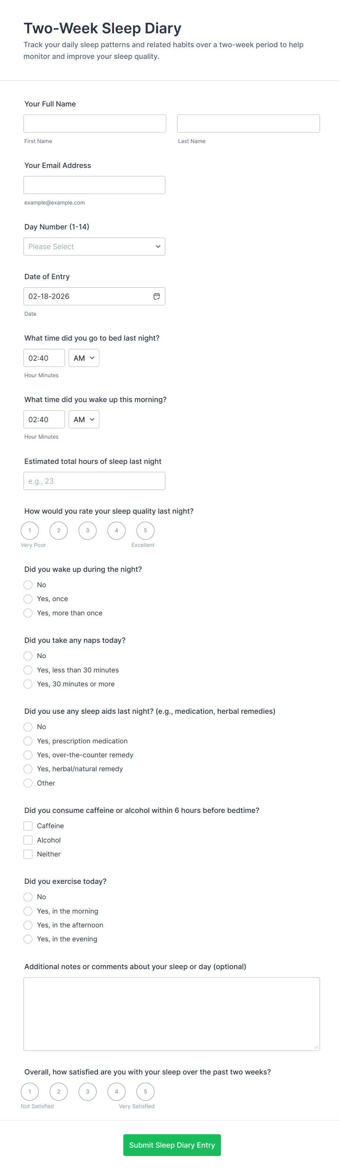Expand the Day Number dropdown
Screen dimensions: 340x1174
[x=94, y=247]
